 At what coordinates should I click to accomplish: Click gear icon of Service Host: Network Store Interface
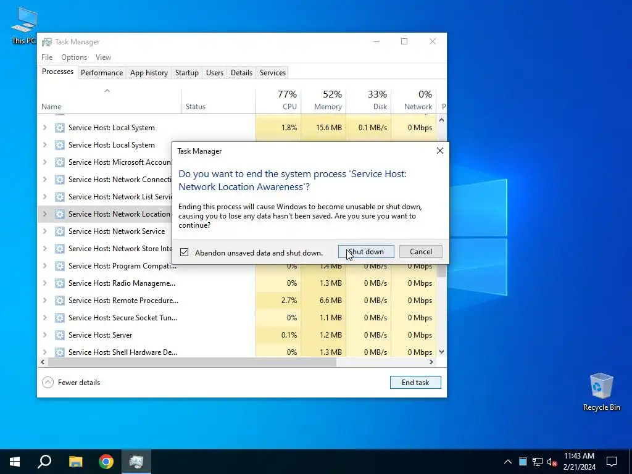[60, 249]
